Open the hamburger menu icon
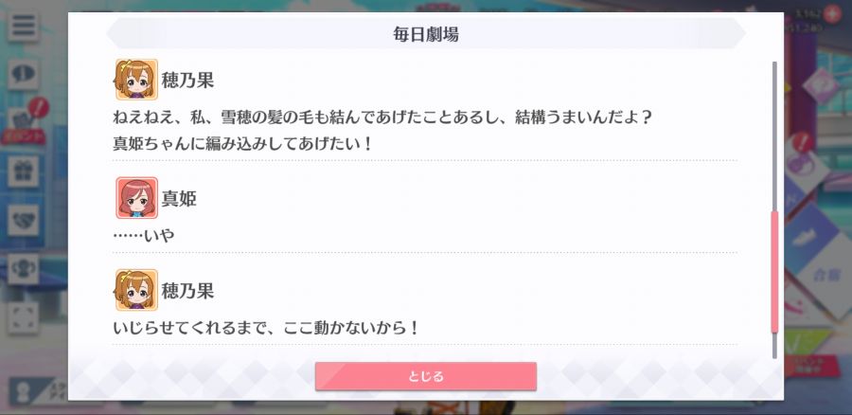The width and height of the screenshot is (852, 415). [x=23, y=26]
